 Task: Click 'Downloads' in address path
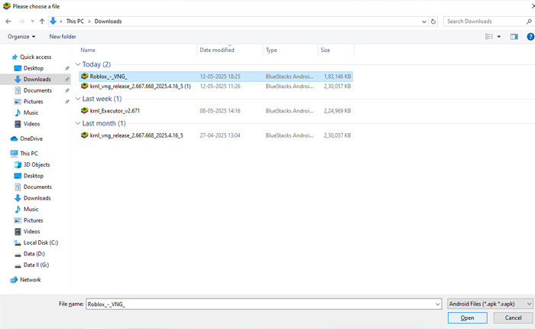tap(108, 21)
